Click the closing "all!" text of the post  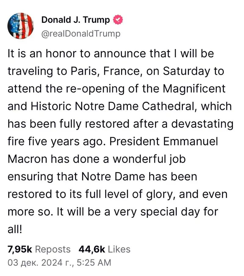tap(14, 229)
